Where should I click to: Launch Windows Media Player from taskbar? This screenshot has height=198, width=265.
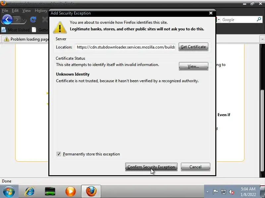coord(71,191)
